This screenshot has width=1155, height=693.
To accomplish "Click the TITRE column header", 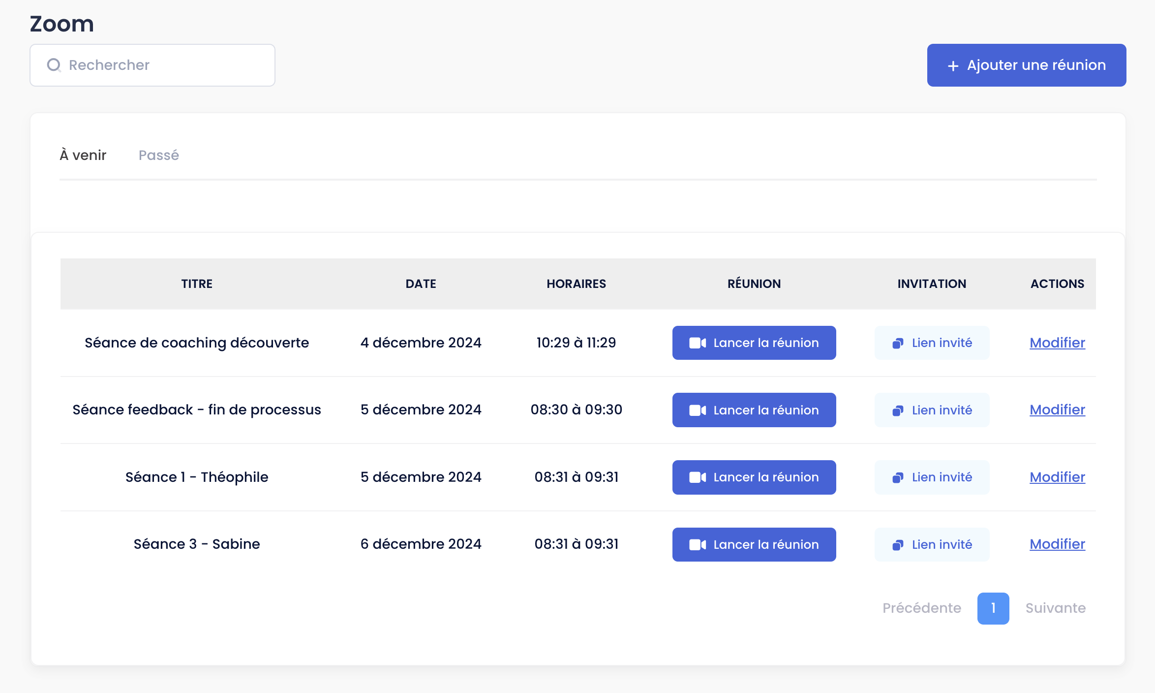I will click(197, 283).
